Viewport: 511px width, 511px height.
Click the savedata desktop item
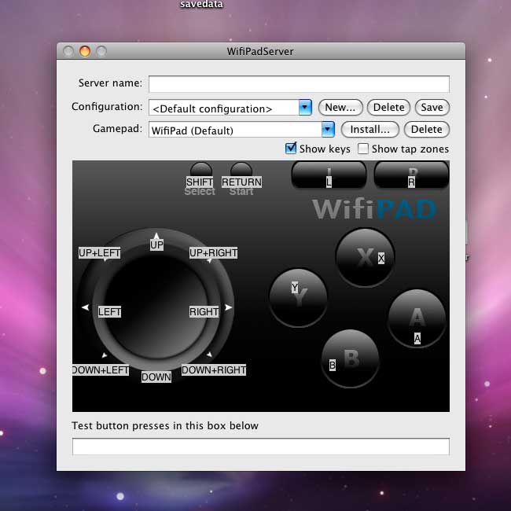point(201,4)
